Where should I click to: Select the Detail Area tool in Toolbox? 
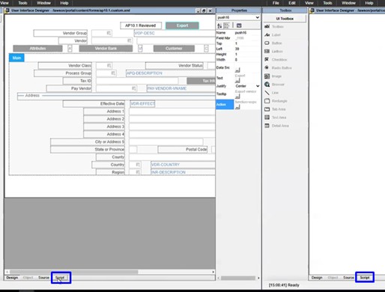[276, 126]
